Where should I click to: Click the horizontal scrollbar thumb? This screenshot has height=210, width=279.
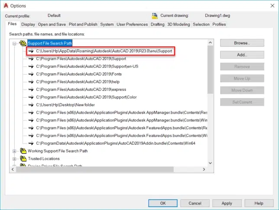click(x=95, y=169)
